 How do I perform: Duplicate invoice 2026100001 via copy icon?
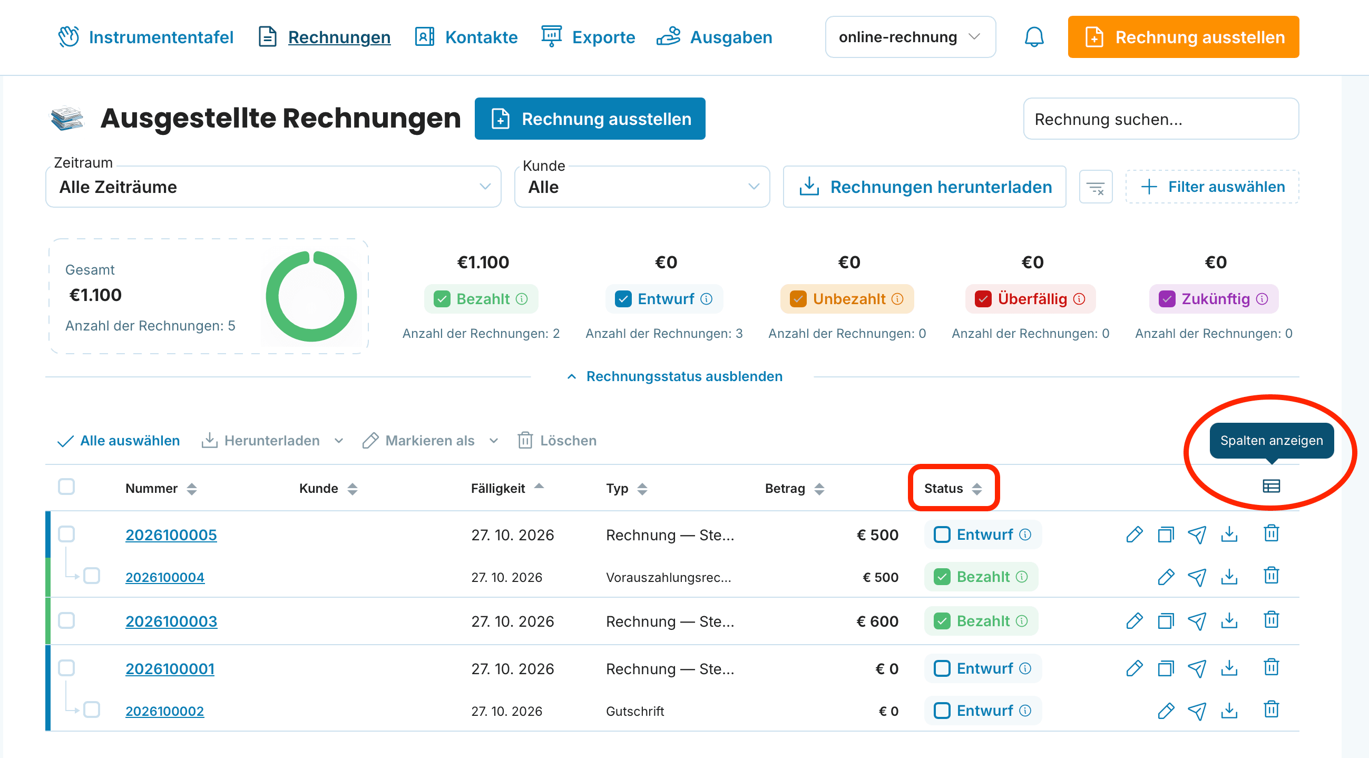(x=1166, y=668)
